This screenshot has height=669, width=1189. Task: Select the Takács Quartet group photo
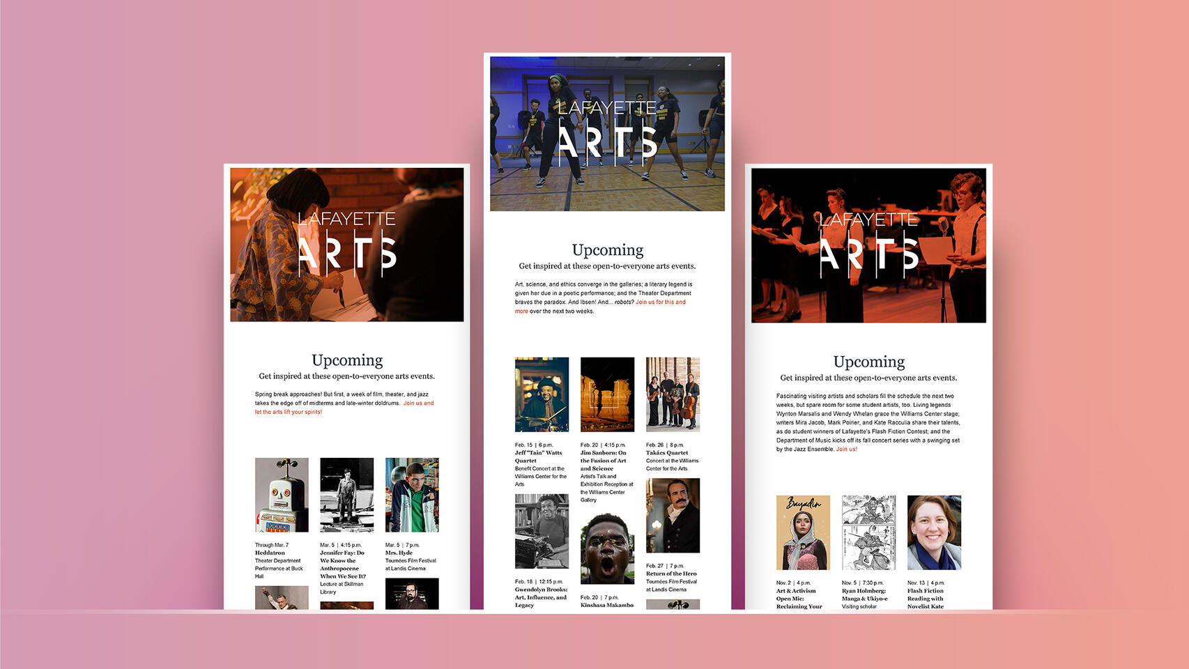(673, 394)
